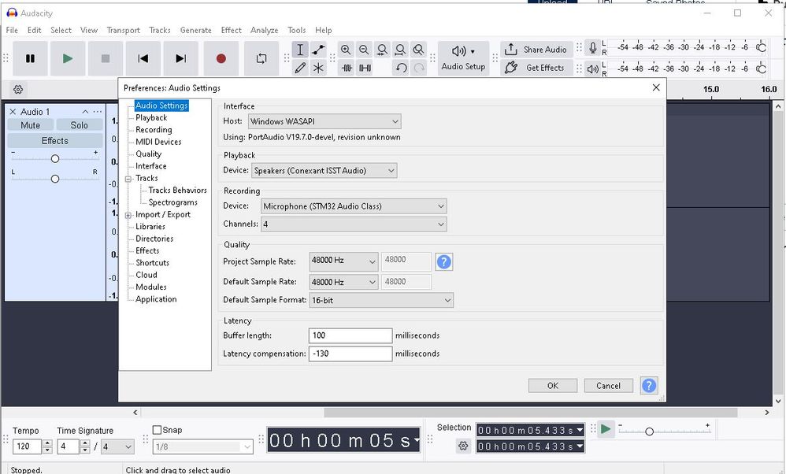786x474 pixels.
Task: Toggle the Loop button
Action: tap(261, 58)
